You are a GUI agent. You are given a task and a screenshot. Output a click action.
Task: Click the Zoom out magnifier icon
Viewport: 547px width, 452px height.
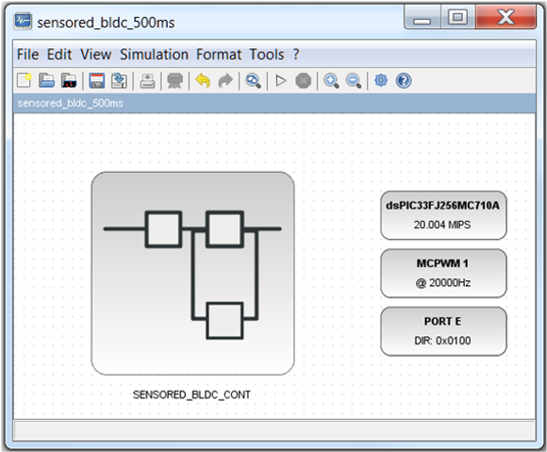pyautogui.click(x=354, y=80)
